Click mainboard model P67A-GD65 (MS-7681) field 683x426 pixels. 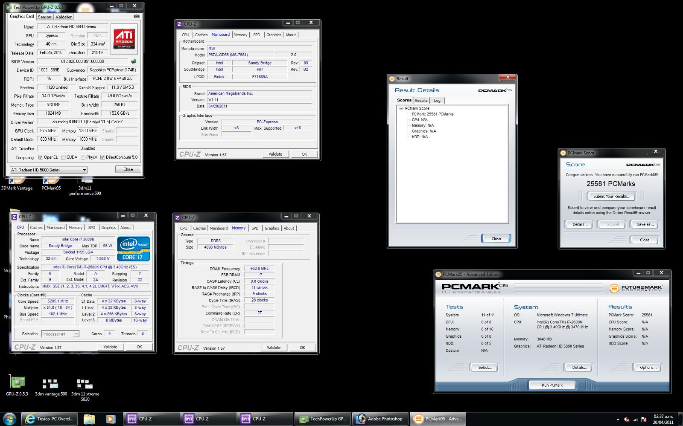[240, 55]
